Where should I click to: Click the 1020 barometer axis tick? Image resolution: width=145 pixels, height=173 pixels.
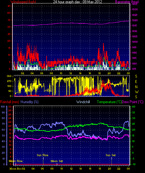click(135, 20)
